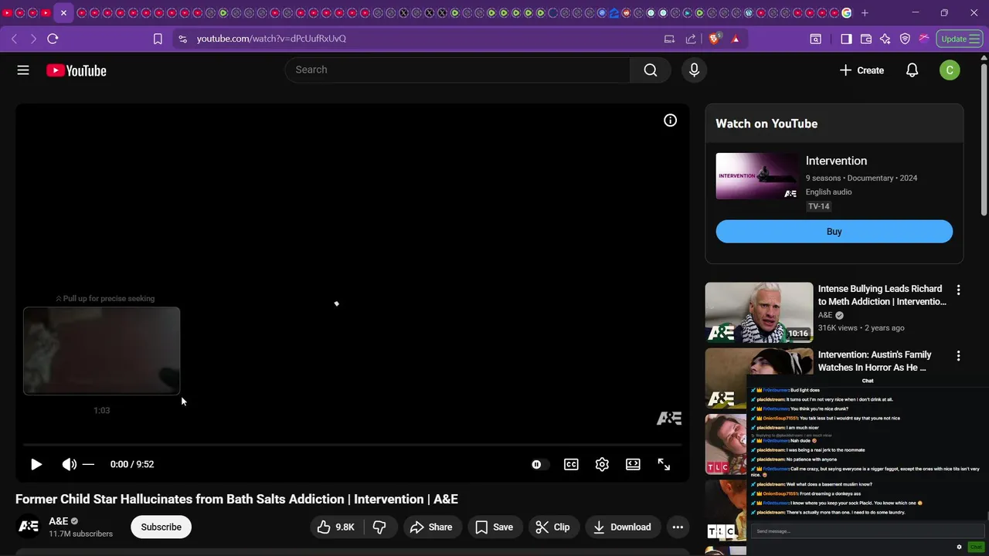Click the search magnifier button

pyautogui.click(x=651, y=70)
